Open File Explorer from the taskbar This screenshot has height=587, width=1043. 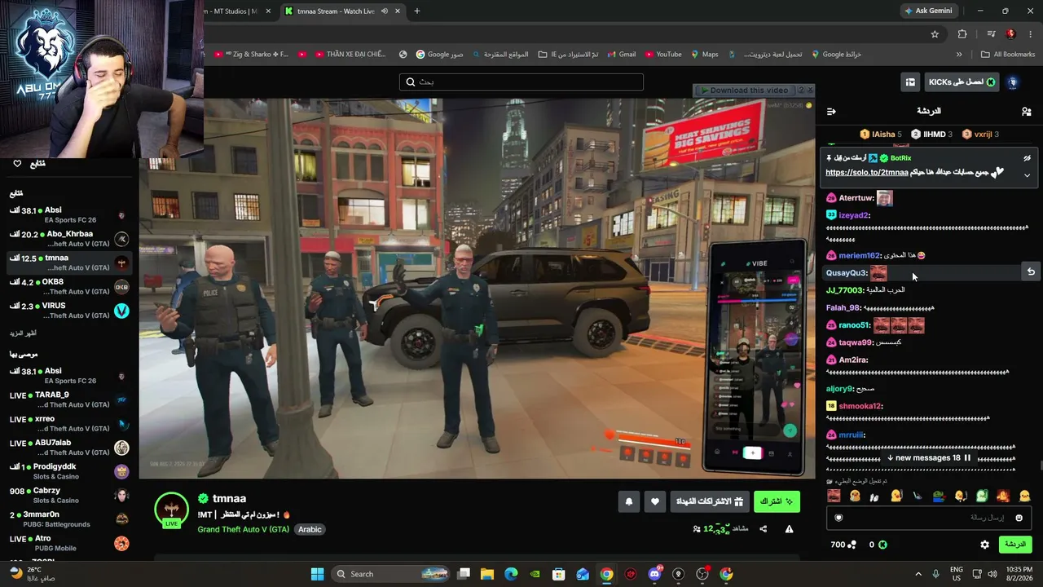point(487,574)
